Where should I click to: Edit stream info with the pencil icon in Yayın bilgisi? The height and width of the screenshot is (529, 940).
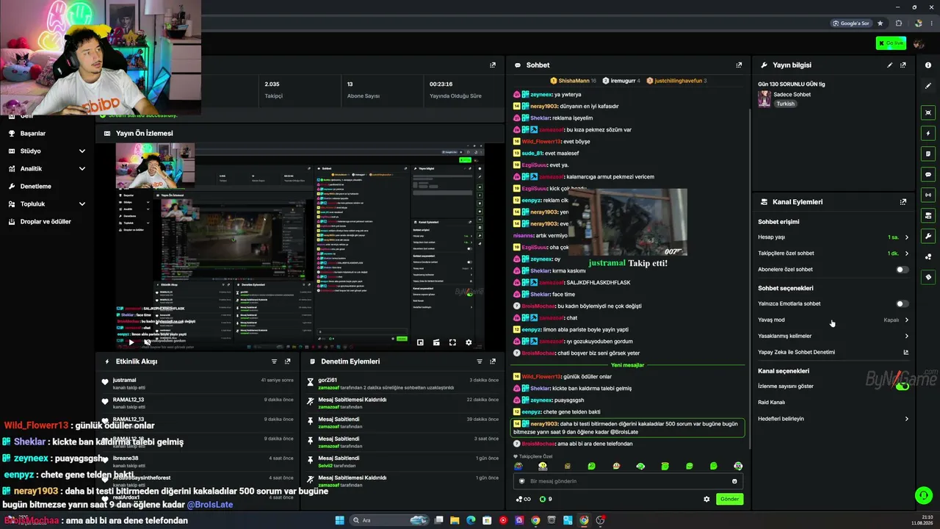[x=890, y=65]
